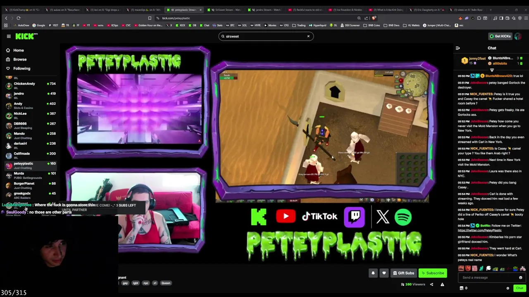Viewport: 529px width, 297px height.
Task: Click the Get KICKs button
Action: pos(500,36)
